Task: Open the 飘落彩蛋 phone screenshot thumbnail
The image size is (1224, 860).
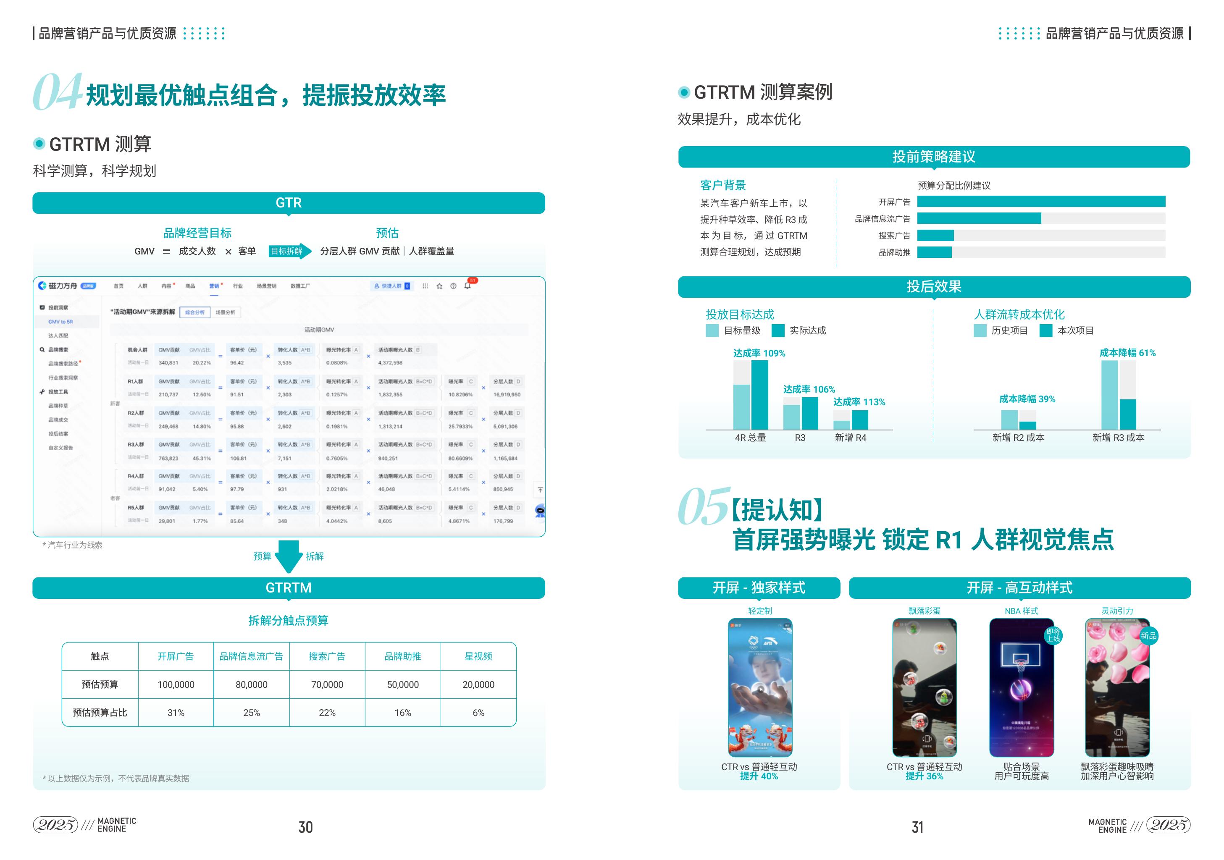Action: (925, 687)
